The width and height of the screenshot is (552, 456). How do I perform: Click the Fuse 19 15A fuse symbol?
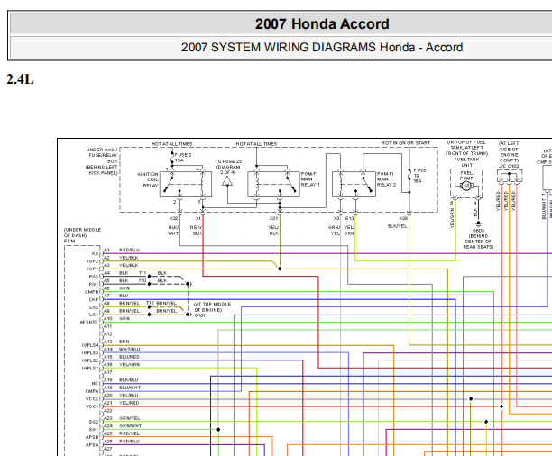click(409, 175)
